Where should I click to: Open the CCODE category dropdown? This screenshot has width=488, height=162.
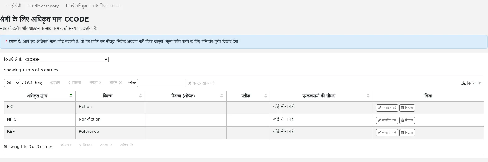point(66,59)
